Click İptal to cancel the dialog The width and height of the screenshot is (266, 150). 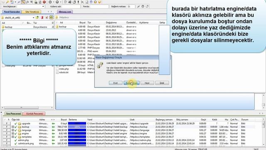click(162, 83)
